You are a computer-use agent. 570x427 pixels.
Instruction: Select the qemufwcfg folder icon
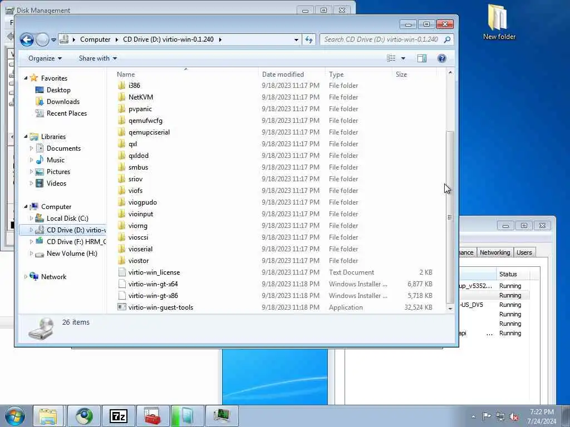click(x=122, y=121)
